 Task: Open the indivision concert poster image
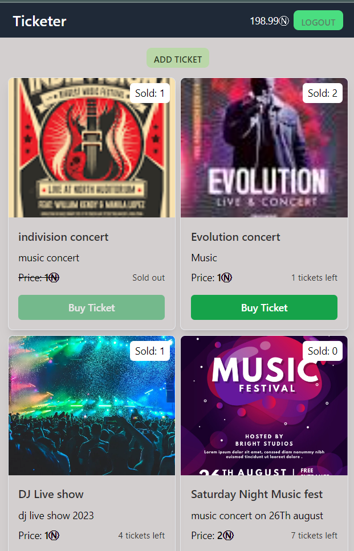click(91, 147)
